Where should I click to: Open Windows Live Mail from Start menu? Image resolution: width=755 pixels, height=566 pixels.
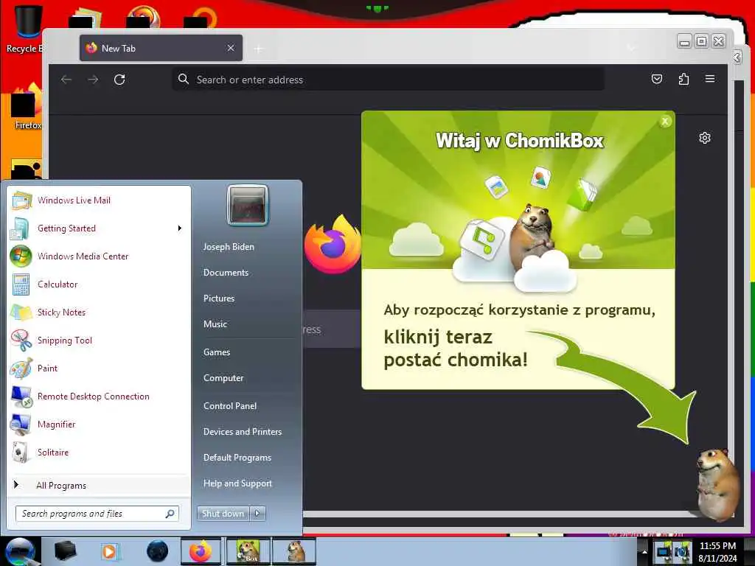pyautogui.click(x=99, y=200)
